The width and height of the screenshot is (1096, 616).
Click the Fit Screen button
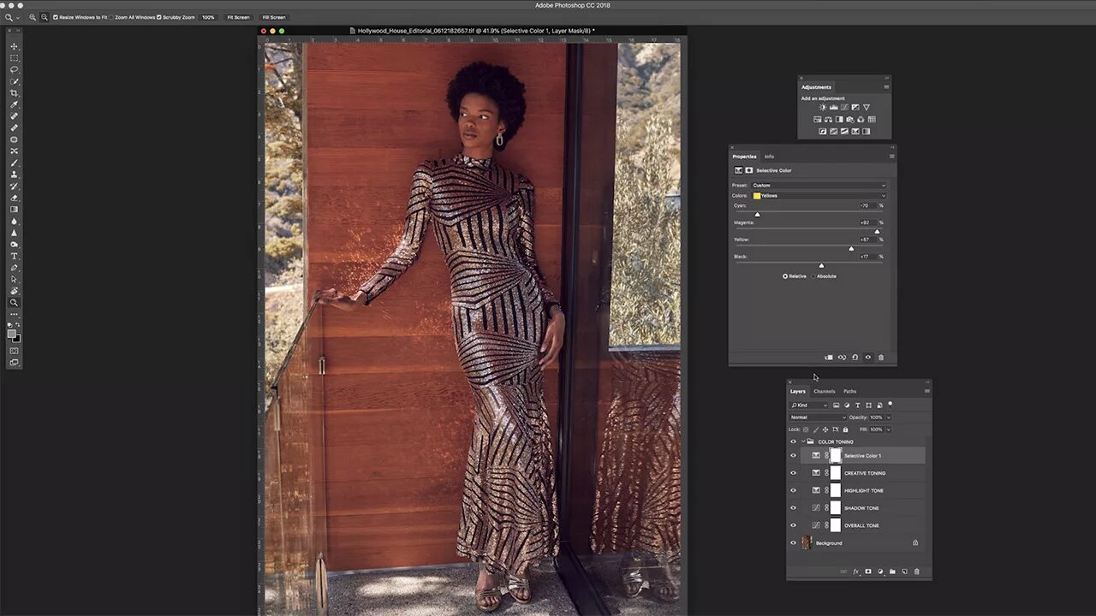pos(238,17)
